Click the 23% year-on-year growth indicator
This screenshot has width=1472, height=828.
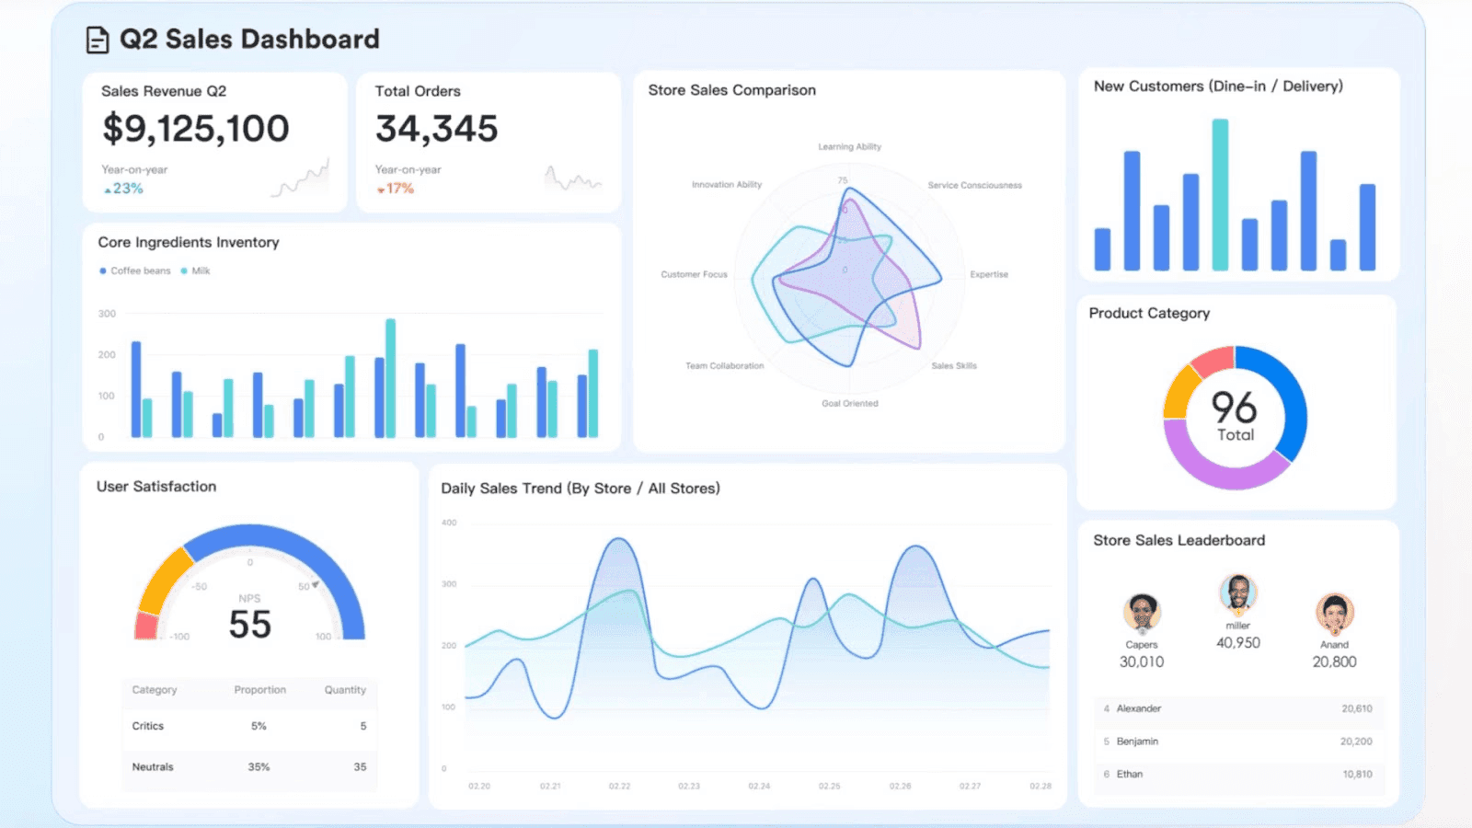click(x=126, y=189)
